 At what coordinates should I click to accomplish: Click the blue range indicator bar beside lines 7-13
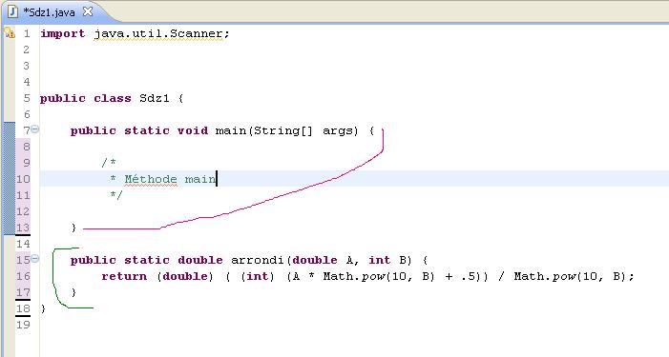[x=9, y=178]
